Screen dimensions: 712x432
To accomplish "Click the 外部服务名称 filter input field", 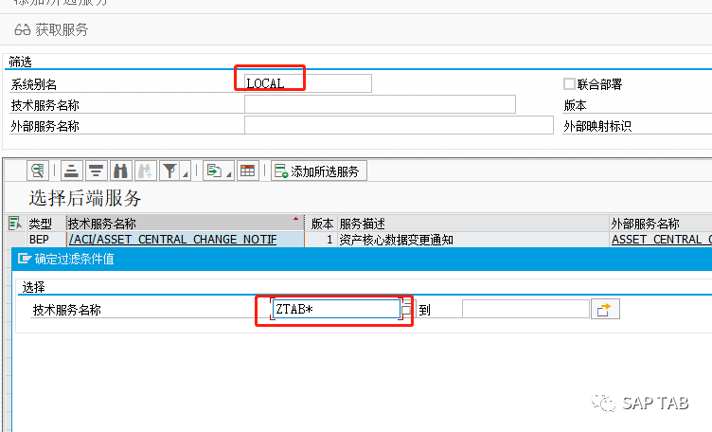I will [399, 125].
